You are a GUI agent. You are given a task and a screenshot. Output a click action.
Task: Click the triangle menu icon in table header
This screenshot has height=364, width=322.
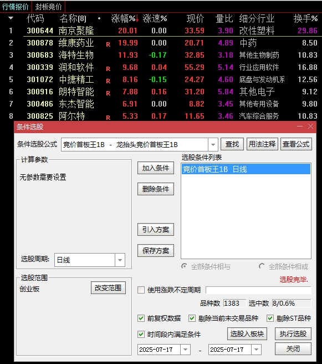coord(11,18)
